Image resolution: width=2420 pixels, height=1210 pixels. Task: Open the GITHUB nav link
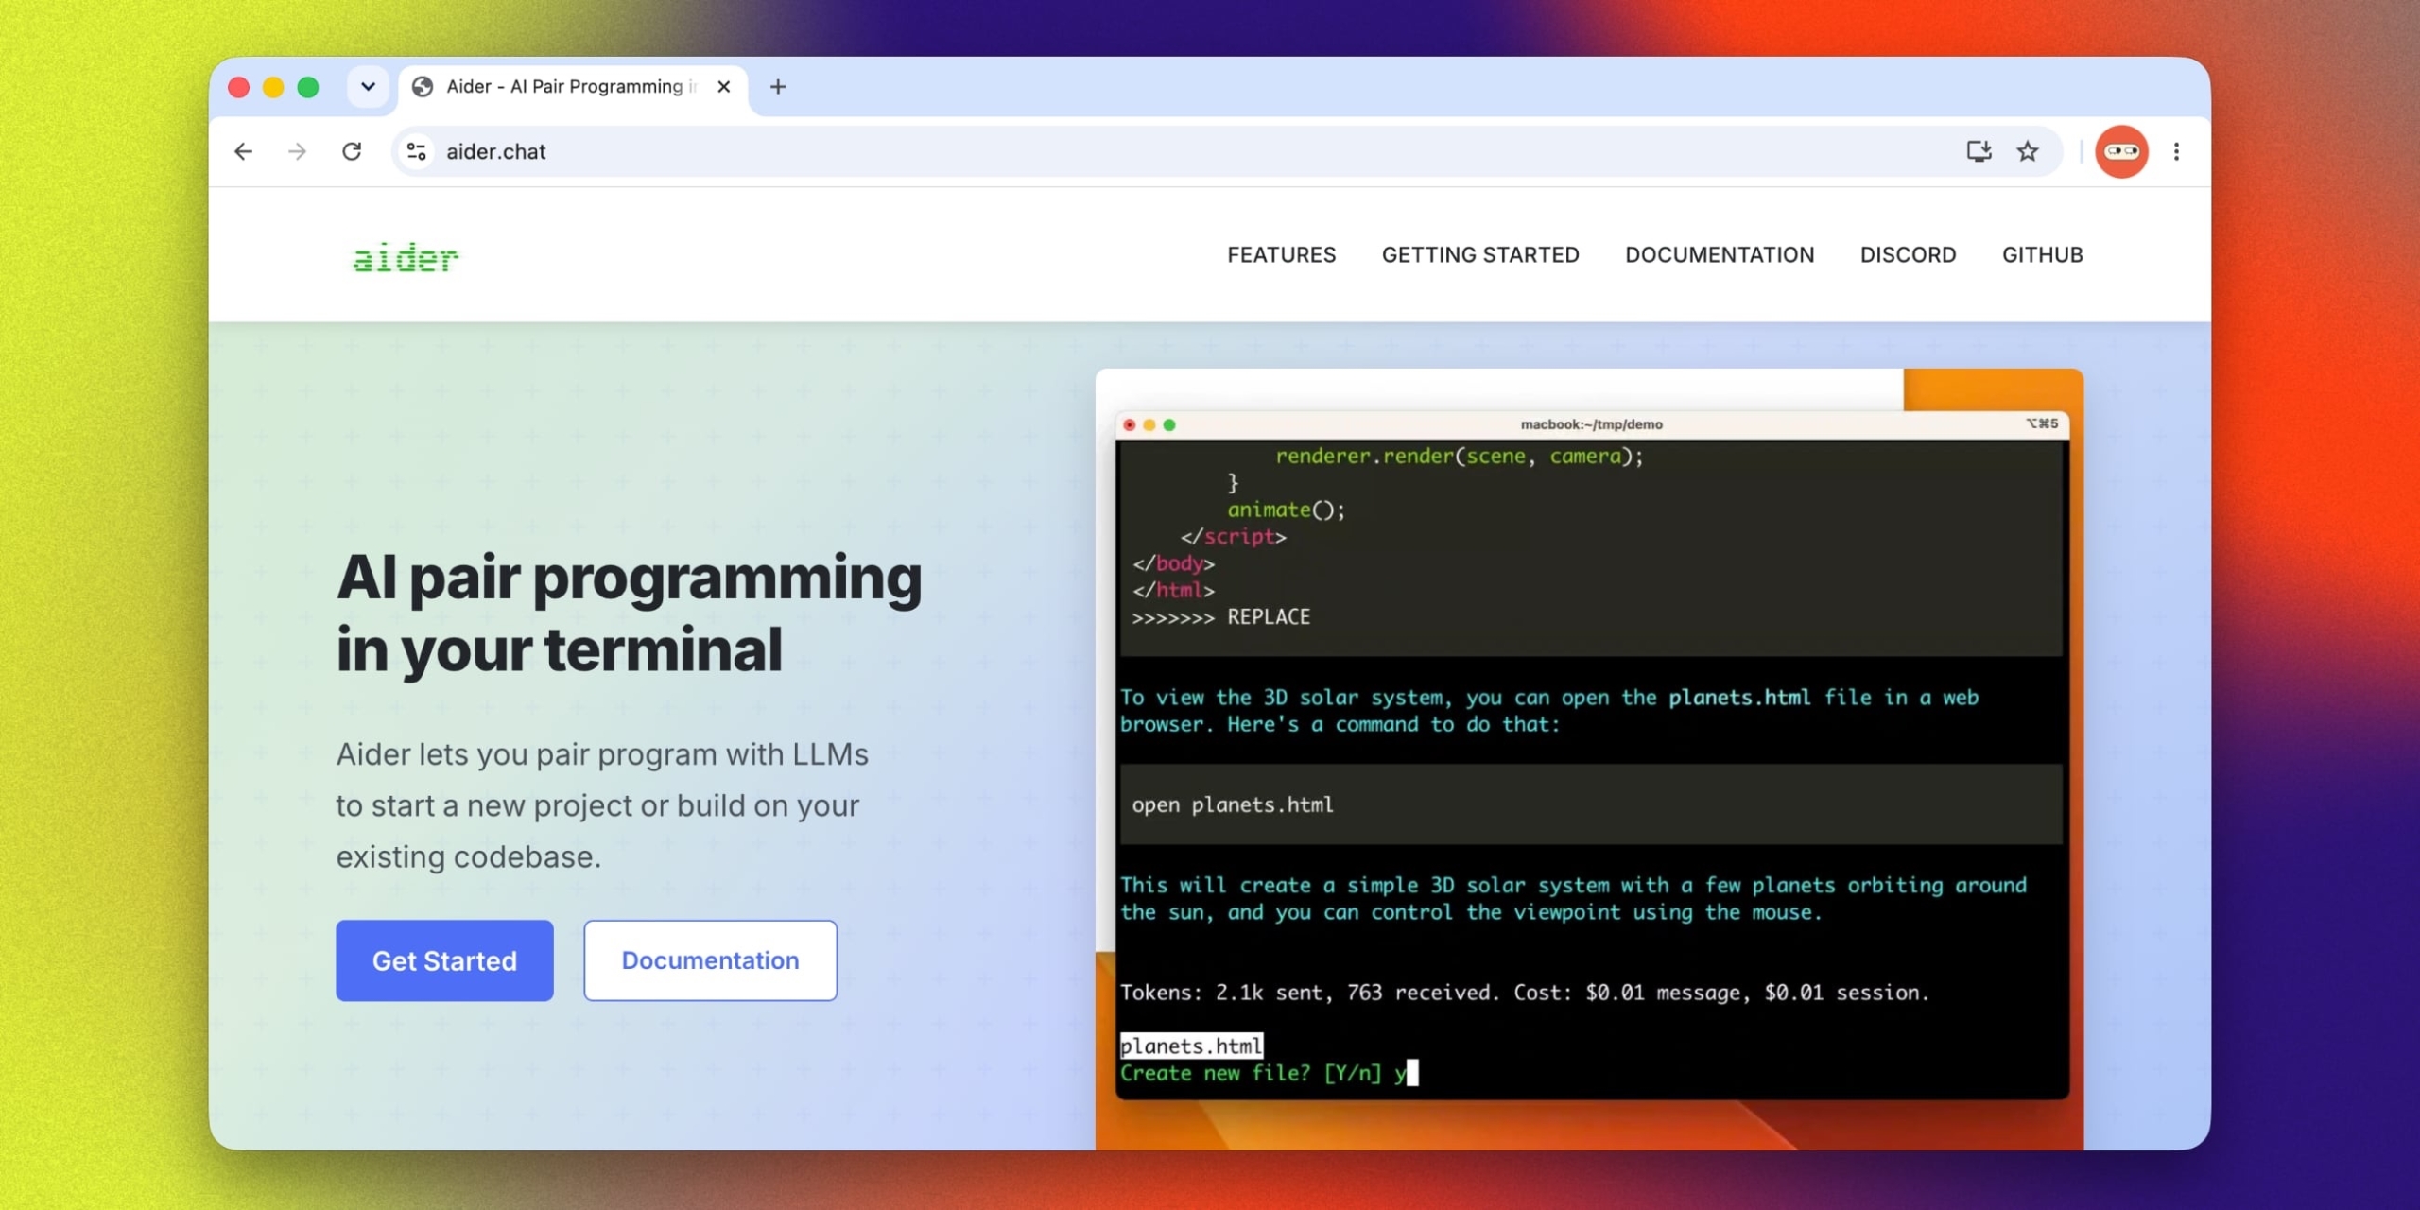point(2042,255)
